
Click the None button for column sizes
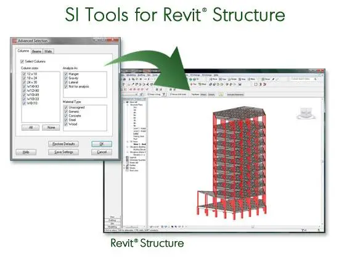pyautogui.click(x=51, y=128)
